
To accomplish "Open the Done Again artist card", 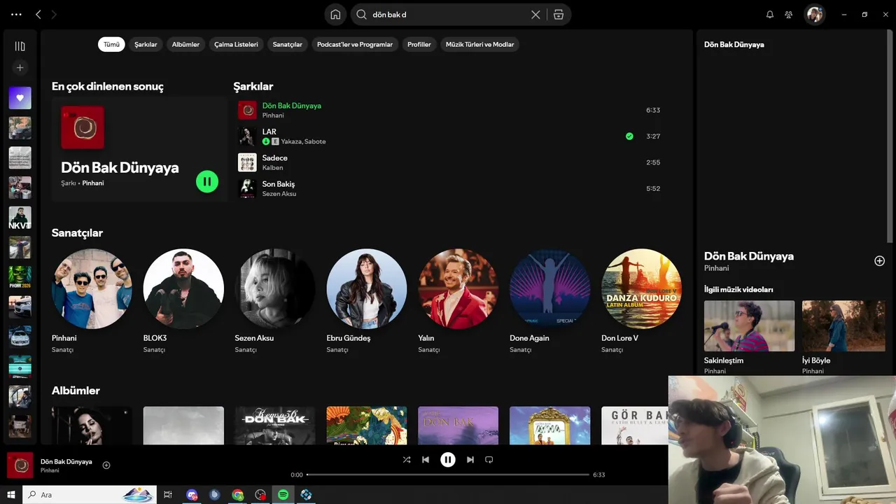I will (x=549, y=301).
